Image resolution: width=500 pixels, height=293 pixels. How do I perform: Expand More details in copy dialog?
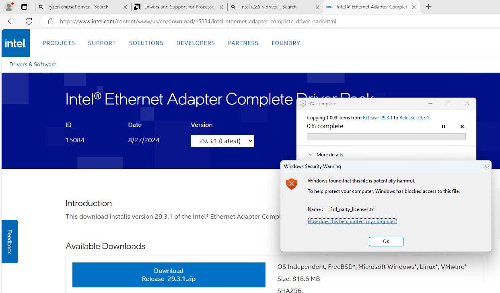pyautogui.click(x=325, y=155)
